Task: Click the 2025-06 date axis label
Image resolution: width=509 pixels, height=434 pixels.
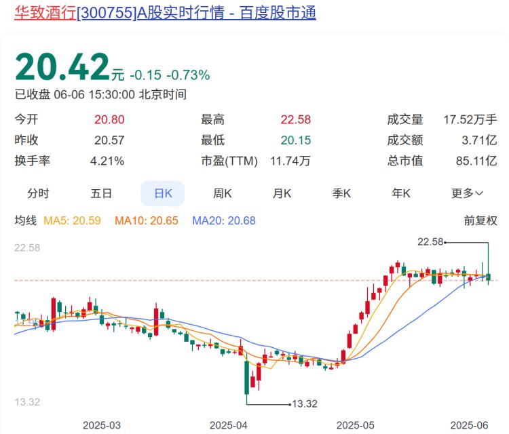Action: pos(470,425)
